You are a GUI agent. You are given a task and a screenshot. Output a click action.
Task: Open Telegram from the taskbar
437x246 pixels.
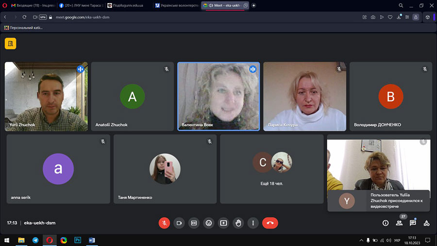[x=35, y=240]
